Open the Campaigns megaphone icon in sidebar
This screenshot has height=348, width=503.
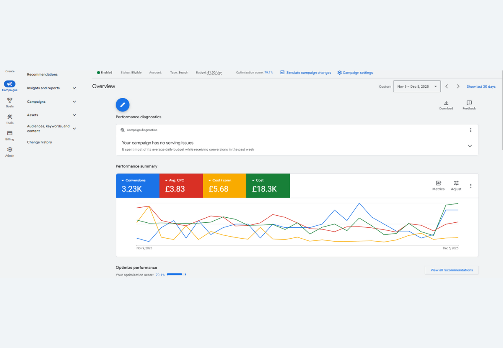(x=10, y=84)
